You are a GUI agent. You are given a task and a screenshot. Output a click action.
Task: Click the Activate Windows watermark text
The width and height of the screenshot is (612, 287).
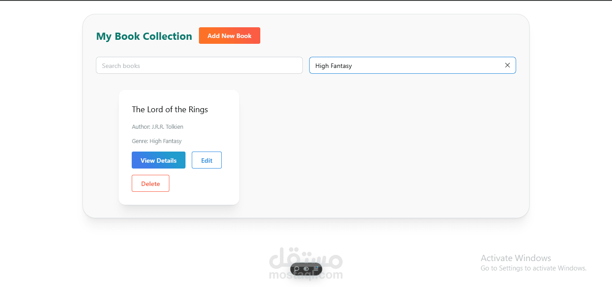pyautogui.click(x=515, y=258)
